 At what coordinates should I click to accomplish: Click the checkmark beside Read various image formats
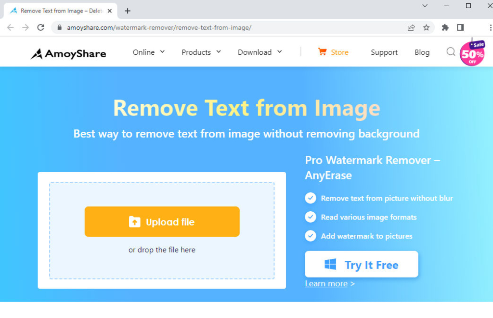(311, 217)
